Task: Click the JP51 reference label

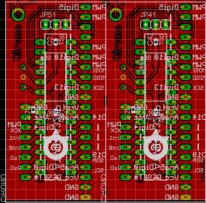Action: 48,15
